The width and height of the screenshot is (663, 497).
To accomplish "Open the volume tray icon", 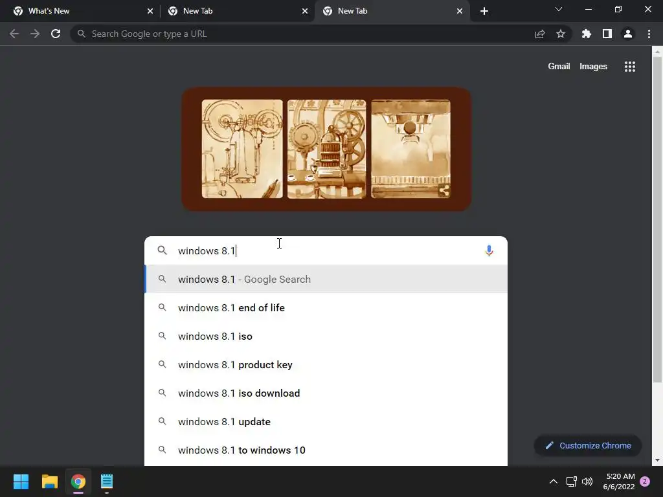I will coord(587,481).
